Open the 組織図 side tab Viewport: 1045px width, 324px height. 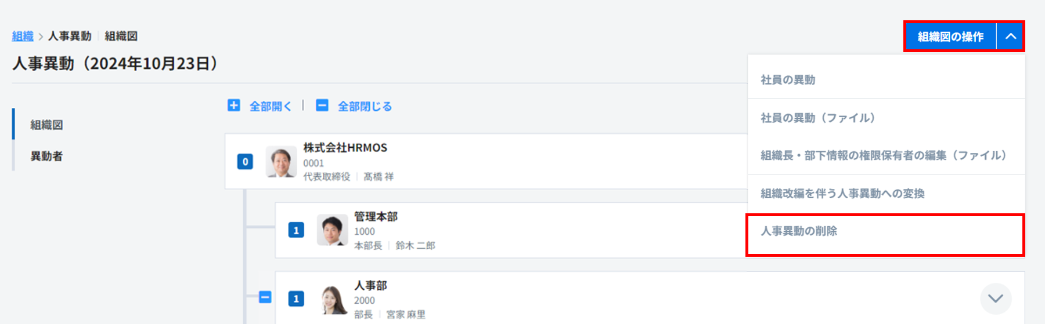46,125
